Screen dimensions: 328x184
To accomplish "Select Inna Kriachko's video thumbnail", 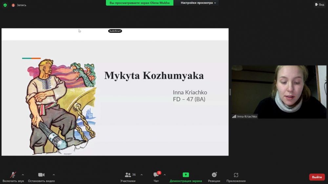I will coord(279,92).
